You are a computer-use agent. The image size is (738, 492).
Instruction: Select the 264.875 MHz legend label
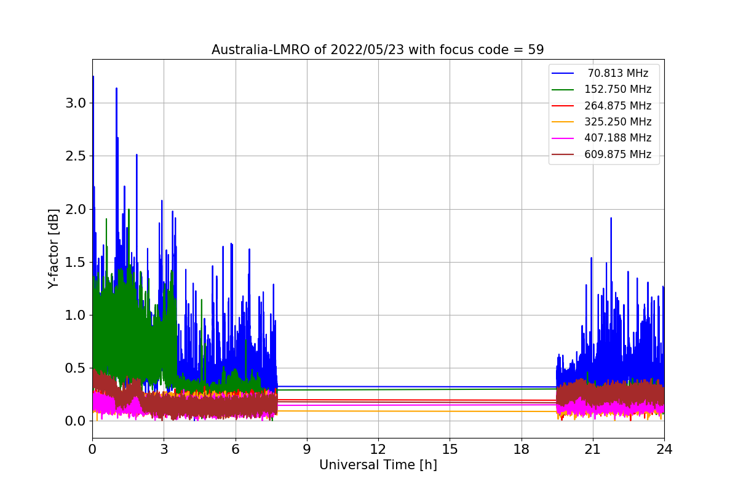coord(618,106)
